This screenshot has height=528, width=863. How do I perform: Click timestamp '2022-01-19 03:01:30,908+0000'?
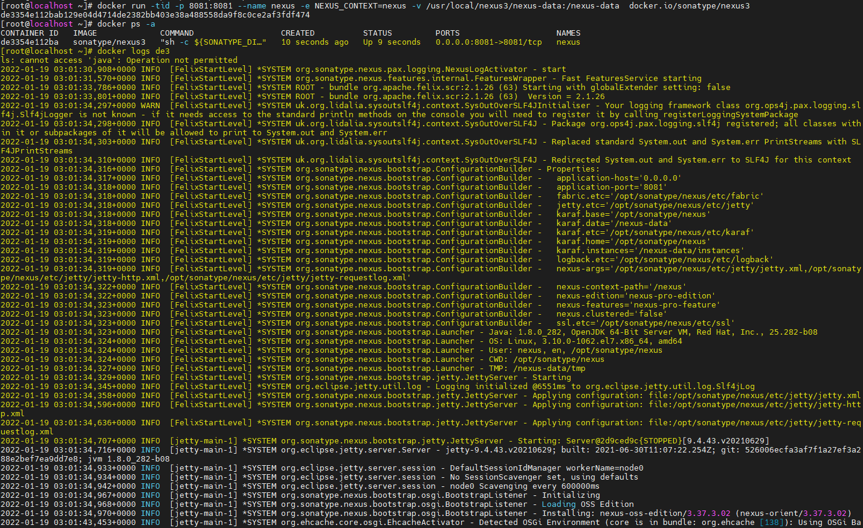point(68,69)
